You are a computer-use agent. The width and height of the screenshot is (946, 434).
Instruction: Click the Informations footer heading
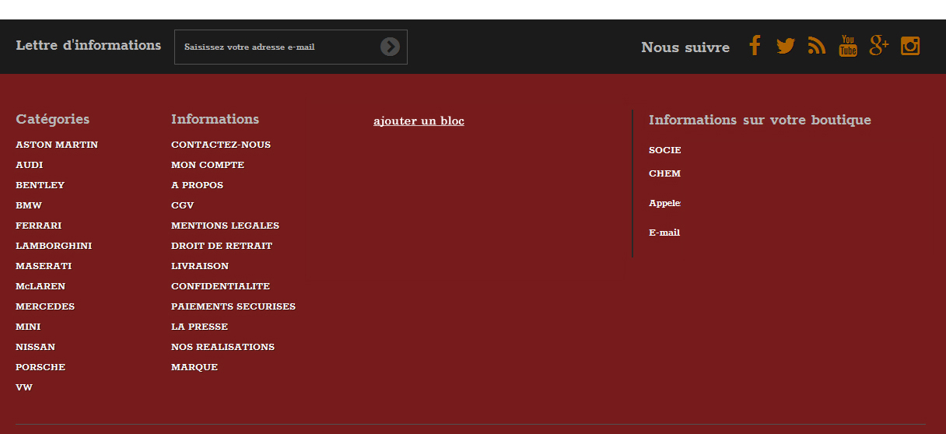215,119
